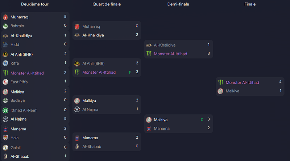Select the Quart de finale header
The width and height of the screenshot is (290, 161).
point(107,4)
